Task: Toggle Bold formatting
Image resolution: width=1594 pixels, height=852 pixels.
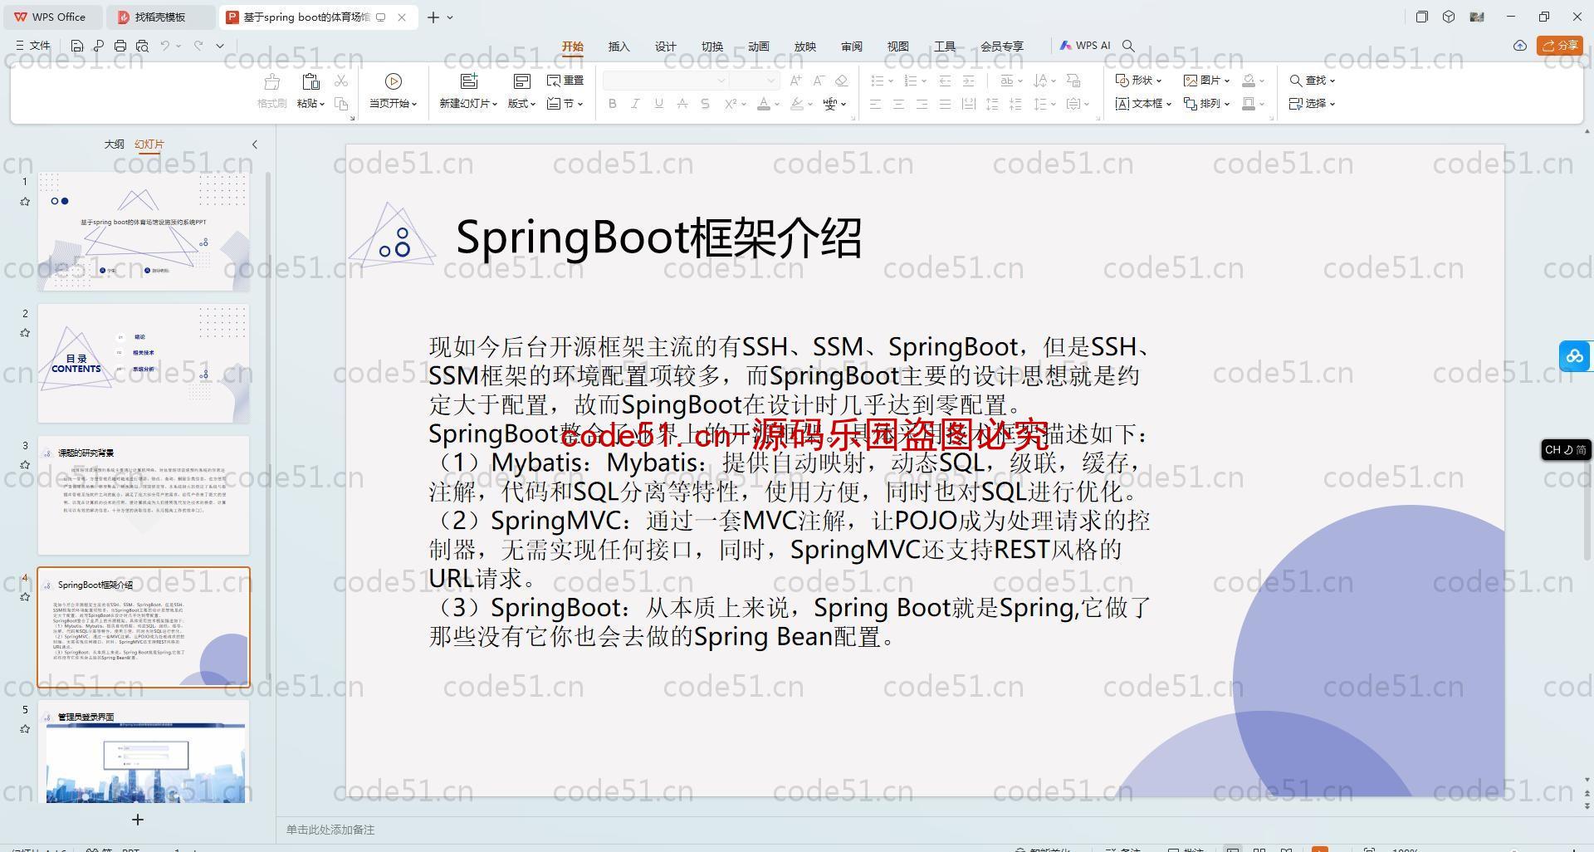Action: [x=613, y=104]
